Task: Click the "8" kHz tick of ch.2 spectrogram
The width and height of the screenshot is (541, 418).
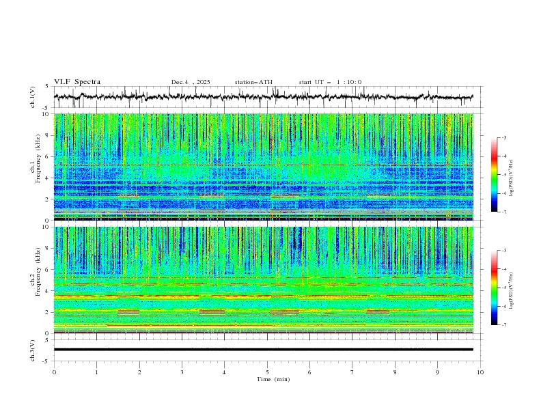Action: [x=48, y=249]
